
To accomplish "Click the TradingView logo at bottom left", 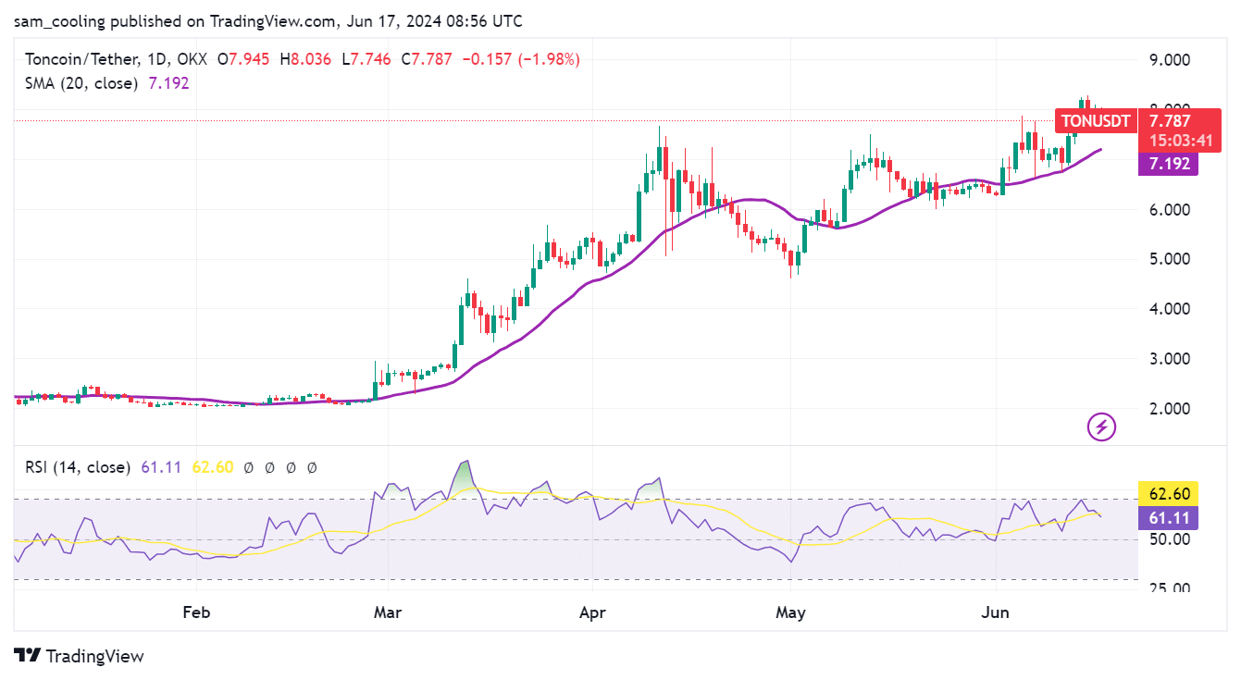I will coord(80,656).
